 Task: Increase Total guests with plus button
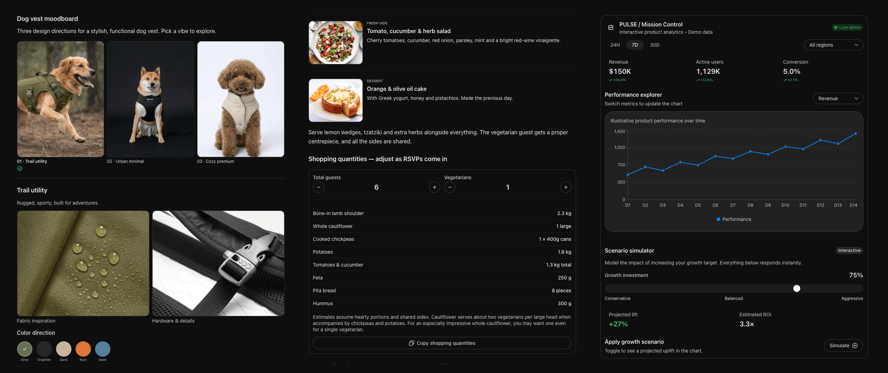tap(435, 187)
